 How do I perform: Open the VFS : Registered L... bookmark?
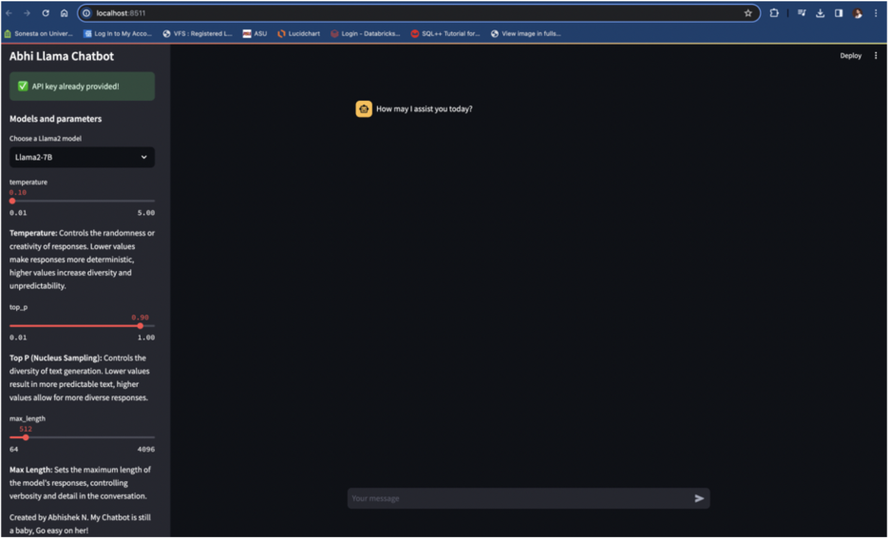pyautogui.click(x=198, y=33)
